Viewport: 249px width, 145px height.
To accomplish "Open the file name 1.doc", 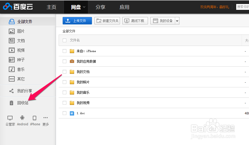I will 81,113.
